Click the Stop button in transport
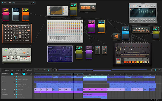The image size is (162, 101). [44, 70]
